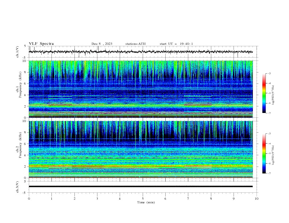Screen dimensions: 289x223
Task: Click time-axis tick label '9'
Action: point(234,199)
